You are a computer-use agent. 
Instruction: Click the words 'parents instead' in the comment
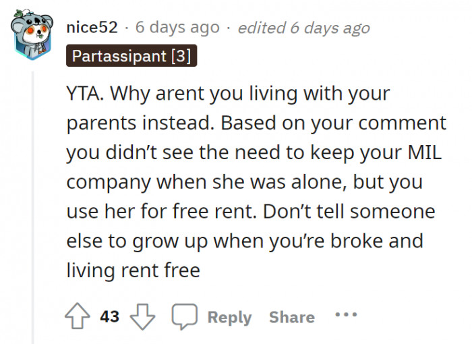coord(135,124)
